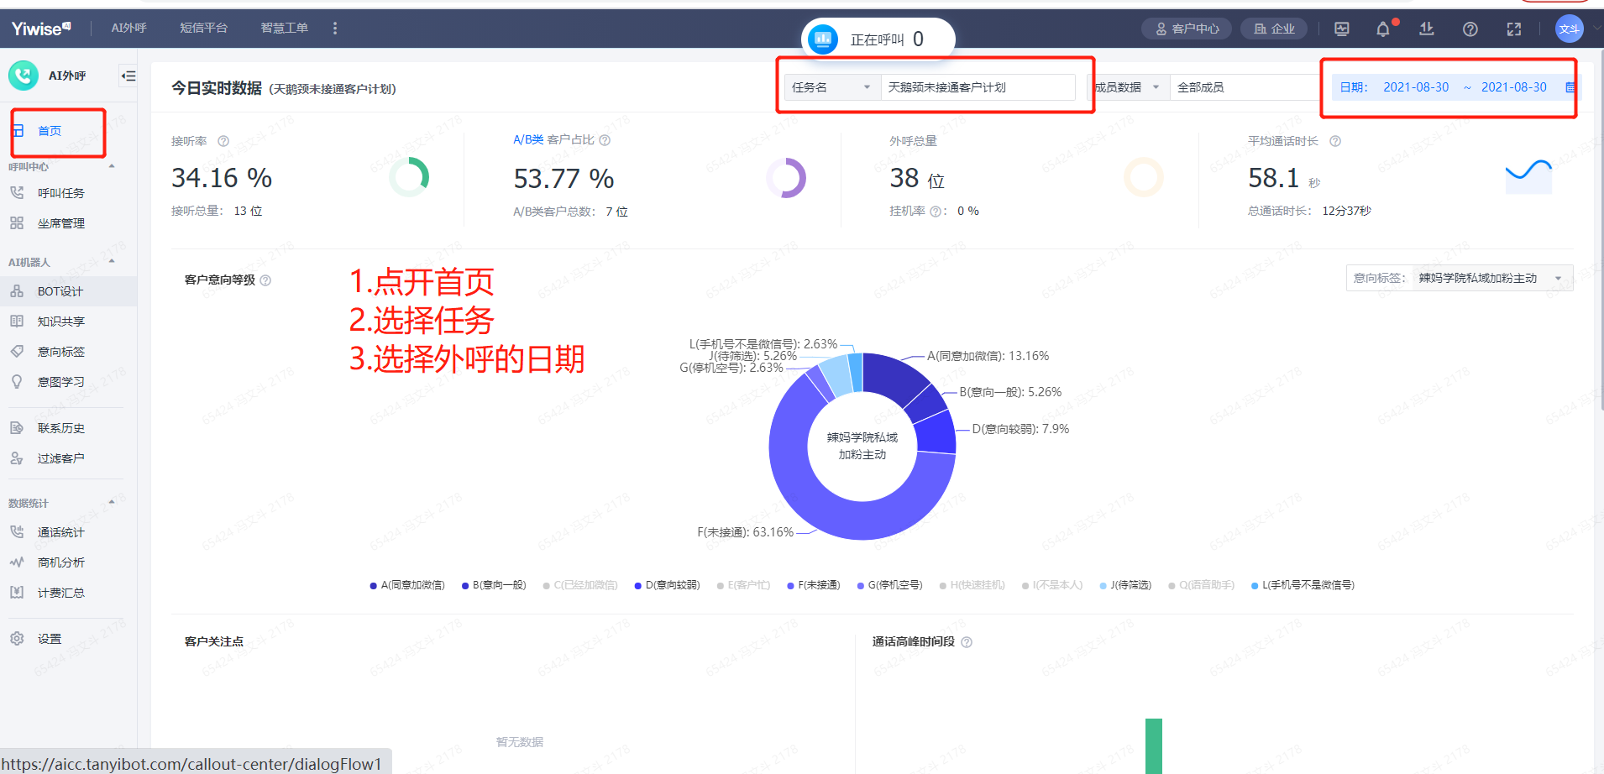Click the task name input field
Image resolution: width=1604 pixels, height=774 pixels.
978,87
